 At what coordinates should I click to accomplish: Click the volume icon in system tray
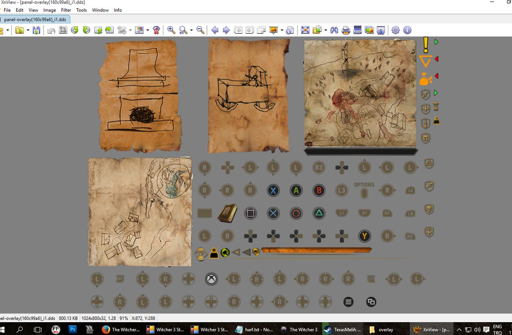coord(477,330)
